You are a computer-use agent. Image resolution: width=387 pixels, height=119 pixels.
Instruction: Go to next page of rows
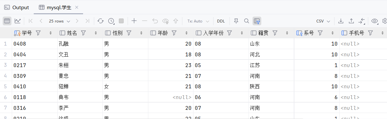tap(77, 21)
